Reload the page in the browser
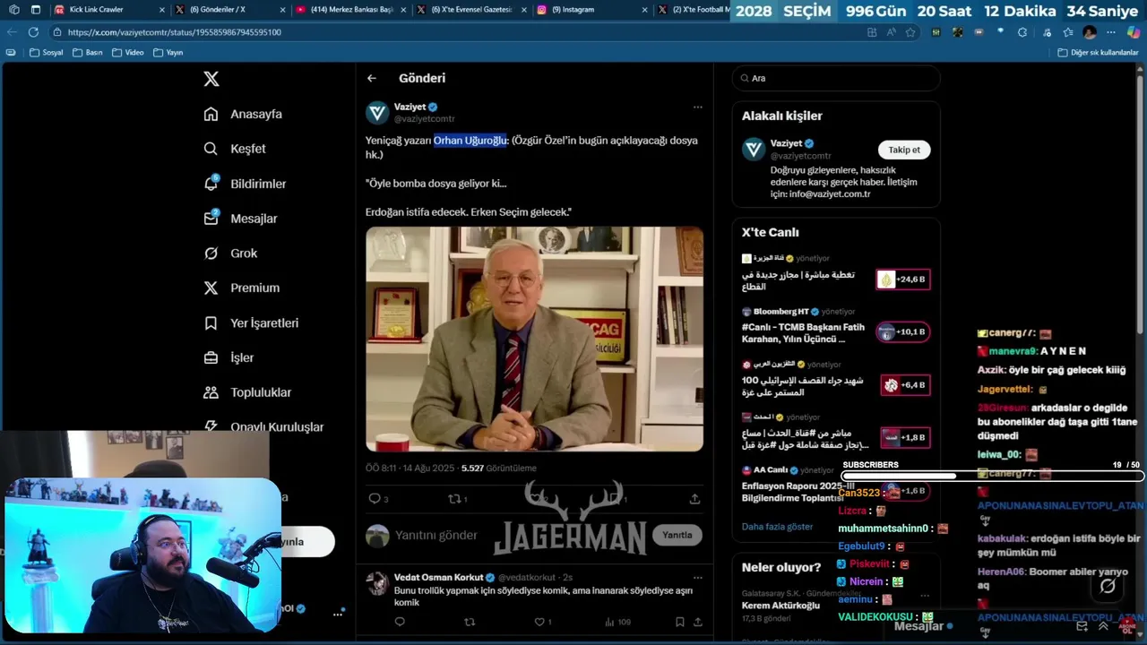 [x=33, y=32]
